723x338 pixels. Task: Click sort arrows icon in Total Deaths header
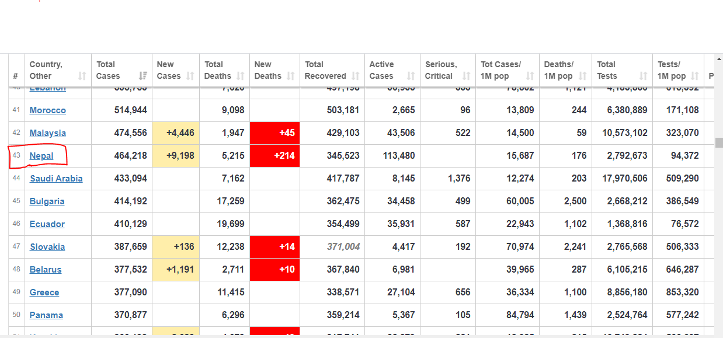point(240,76)
